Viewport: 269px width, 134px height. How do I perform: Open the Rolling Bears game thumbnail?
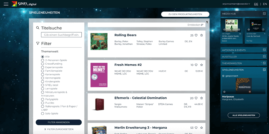99,42
